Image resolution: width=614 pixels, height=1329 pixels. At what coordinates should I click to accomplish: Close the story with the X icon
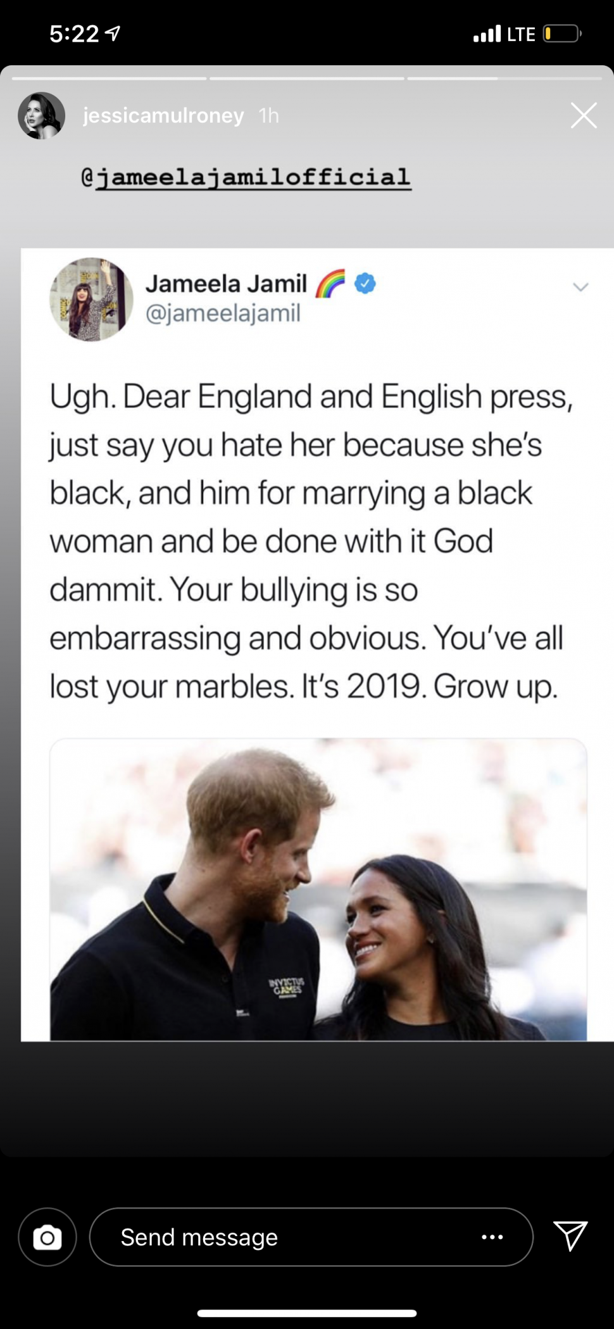(x=583, y=116)
